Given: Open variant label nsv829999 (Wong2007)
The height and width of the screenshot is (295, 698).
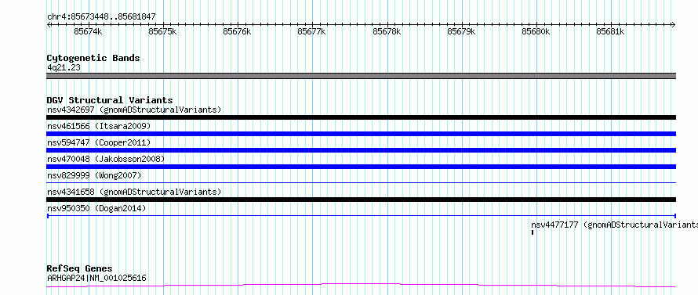Looking at the screenshot, I should [94, 175].
